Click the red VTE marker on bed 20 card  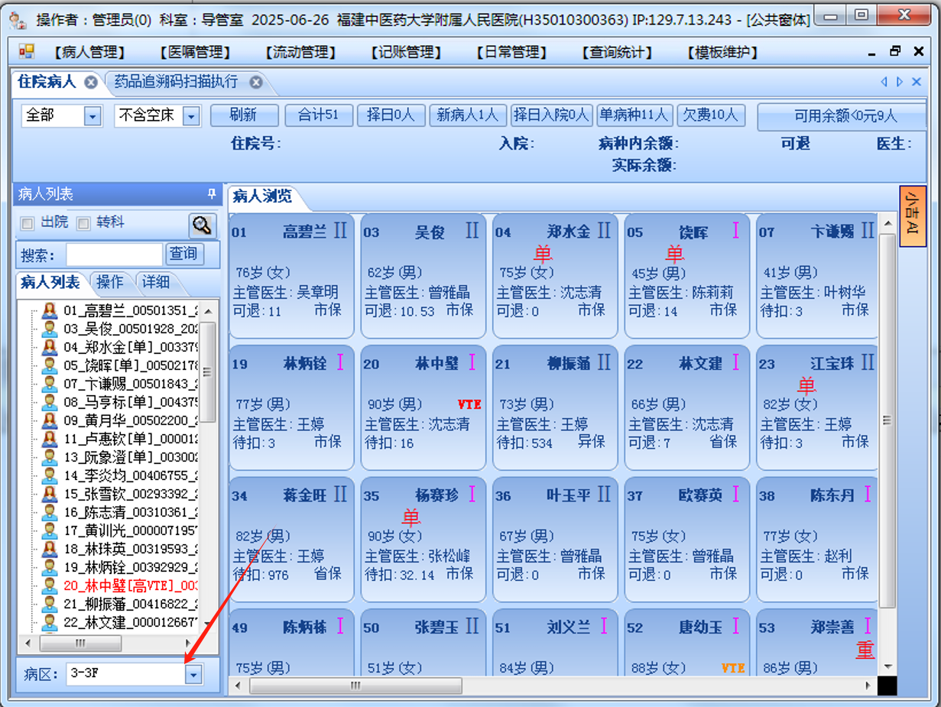(x=469, y=404)
